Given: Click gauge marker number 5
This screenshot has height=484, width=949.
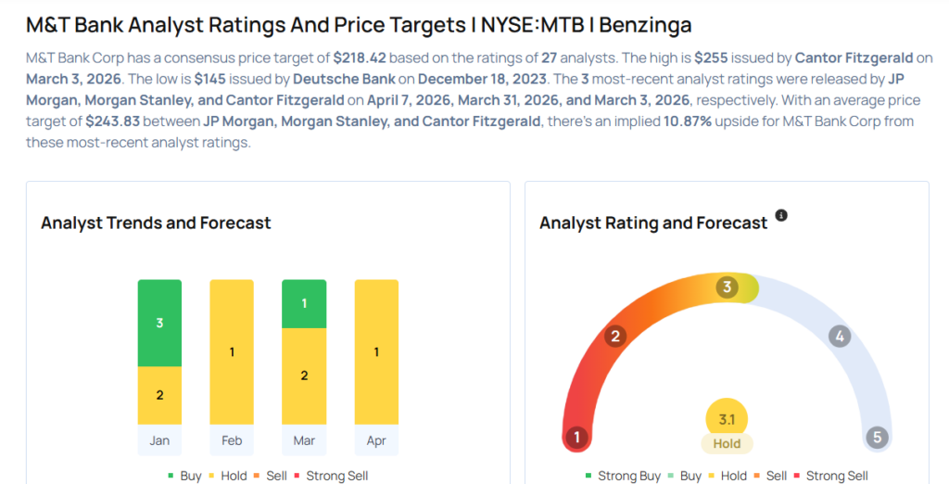Looking at the screenshot, I should (876, 437).
